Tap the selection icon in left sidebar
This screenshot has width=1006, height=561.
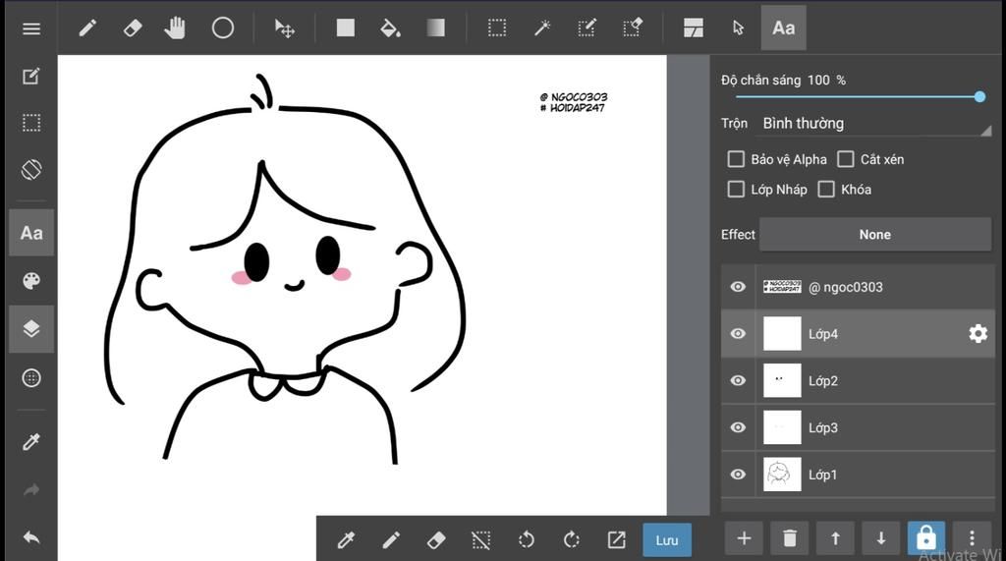point(30,123)
